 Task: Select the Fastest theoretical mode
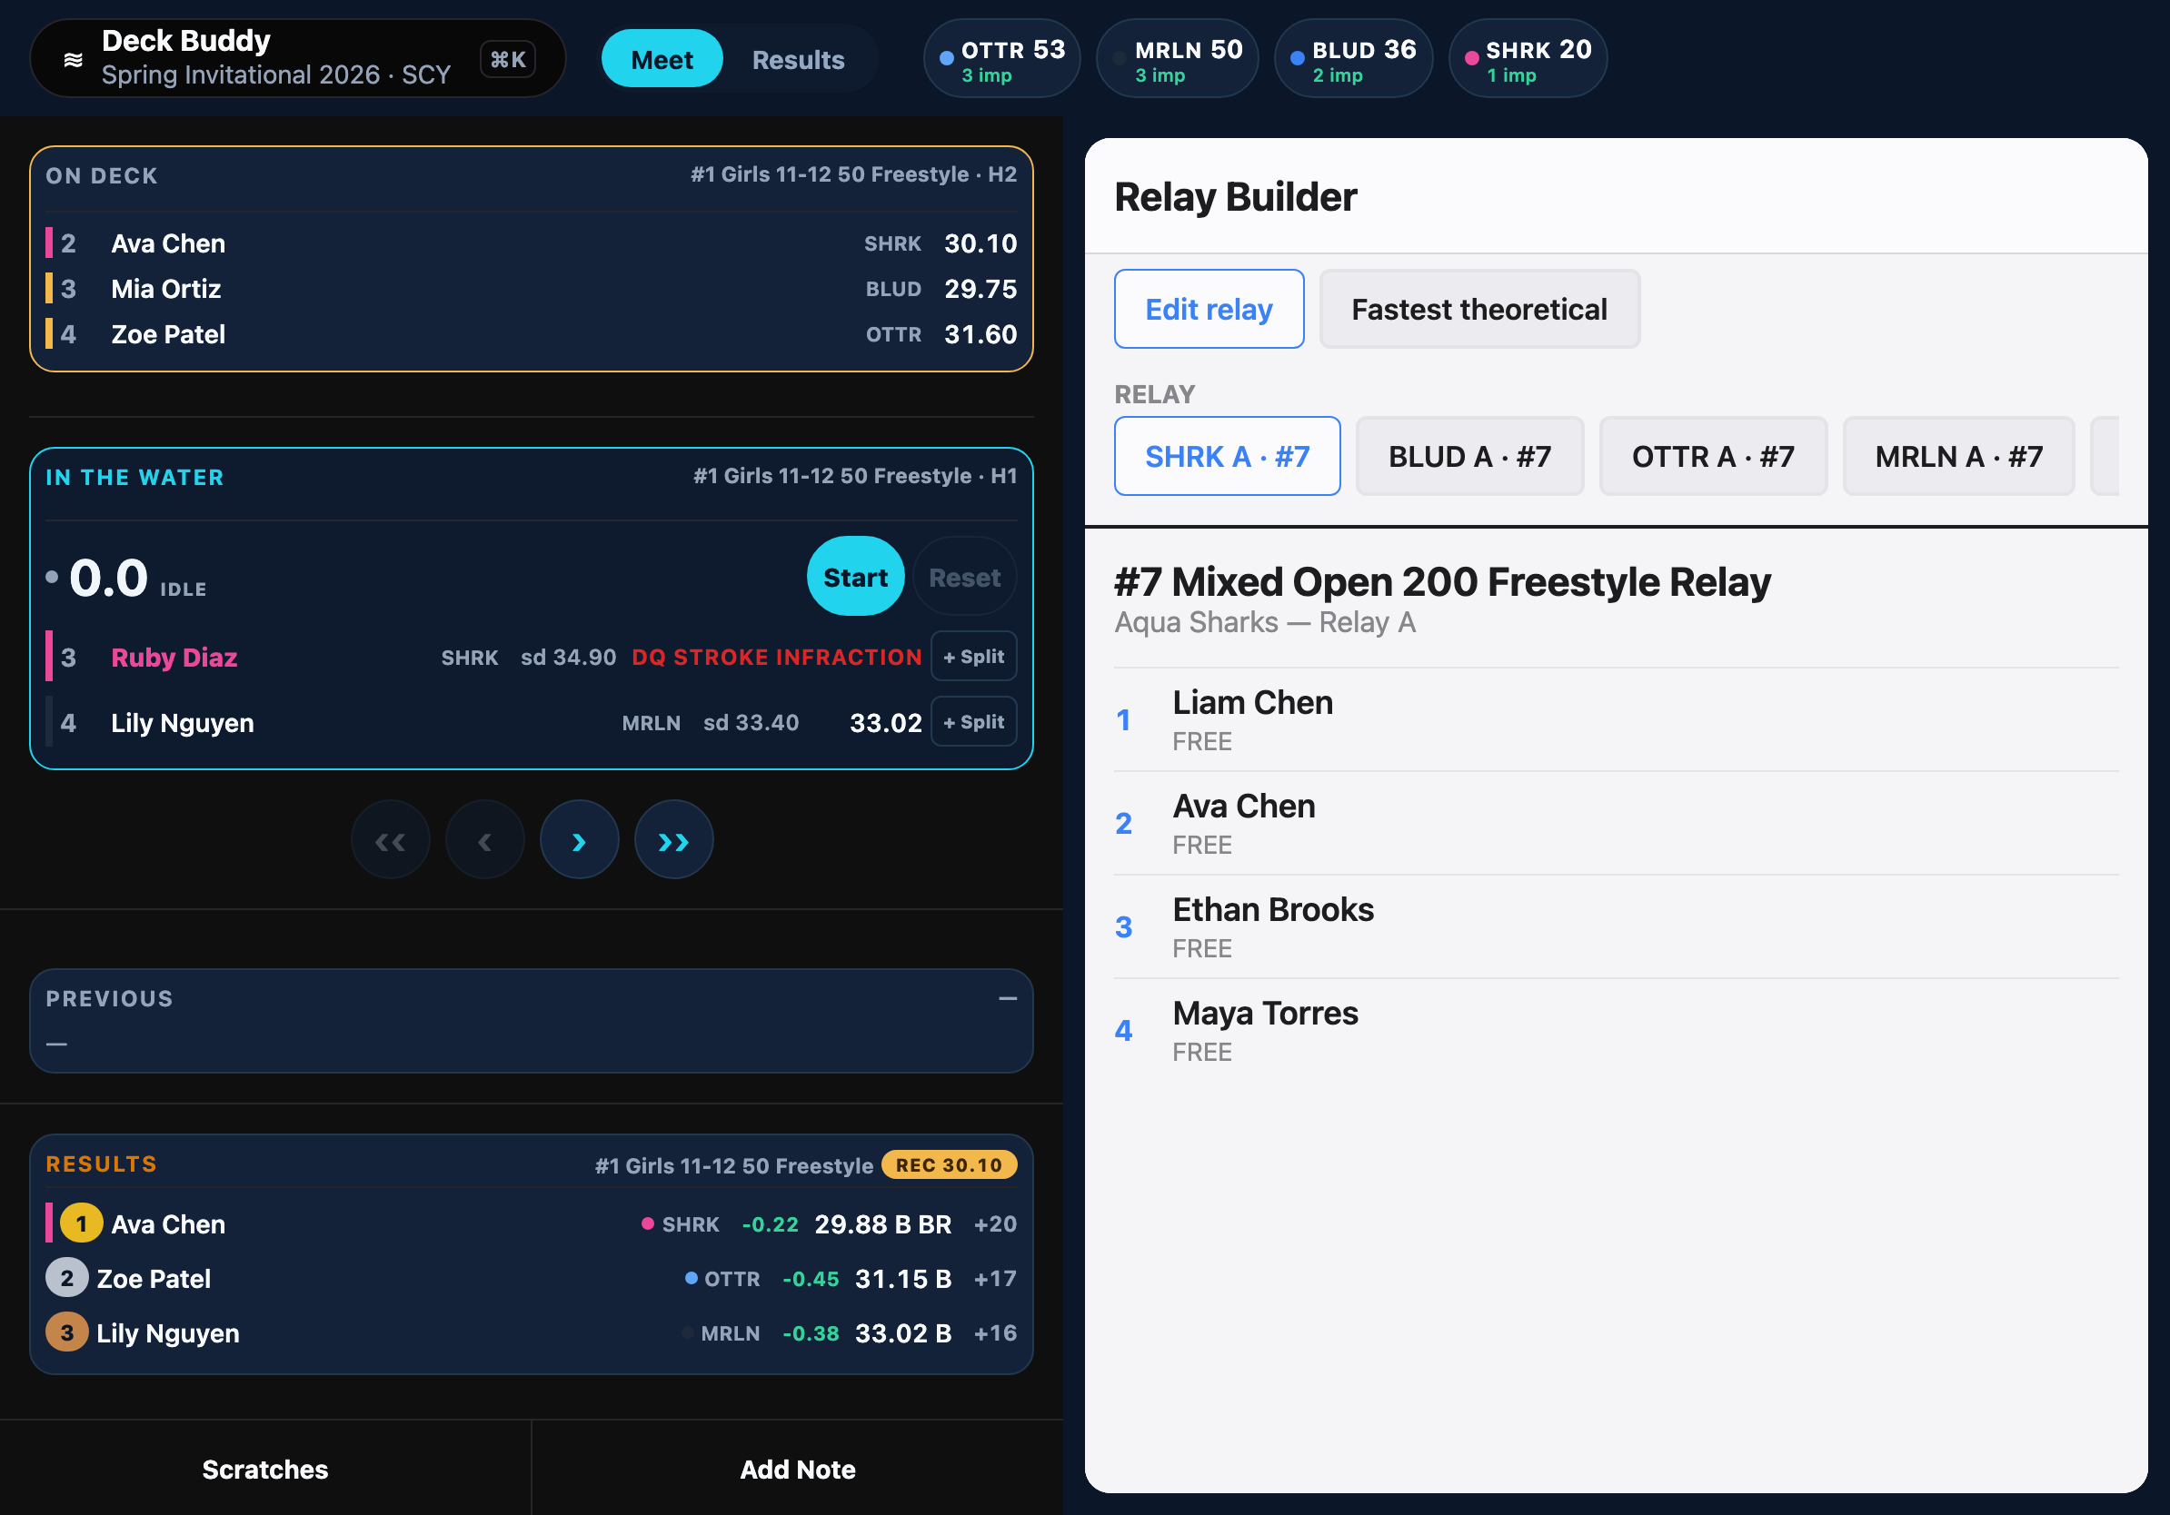pyautogui.click(x=1479, y=309)
